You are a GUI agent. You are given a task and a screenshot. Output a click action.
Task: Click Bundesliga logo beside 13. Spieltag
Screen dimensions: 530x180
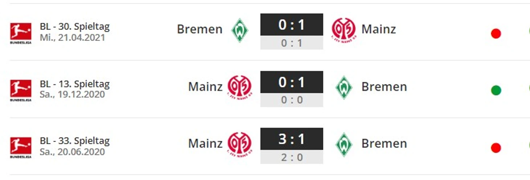[x=20, y=90]
